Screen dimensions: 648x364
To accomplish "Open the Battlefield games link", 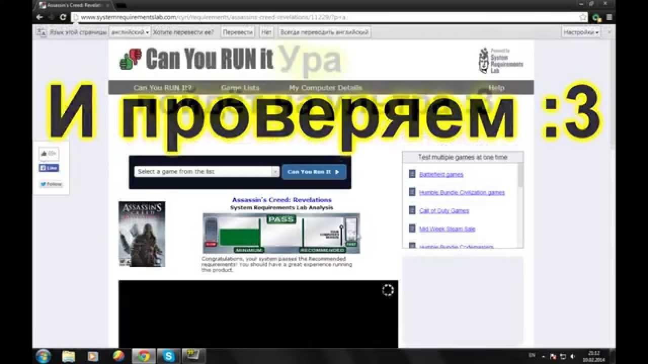I will click(441, 174).
